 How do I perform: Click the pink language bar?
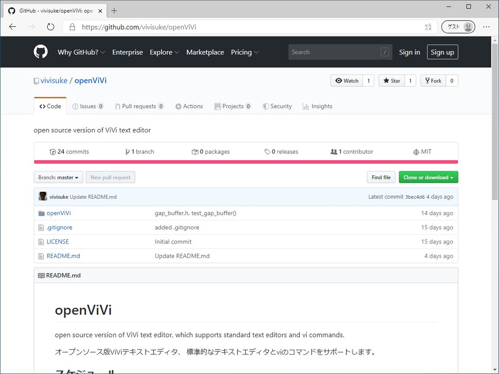[246, 162]
